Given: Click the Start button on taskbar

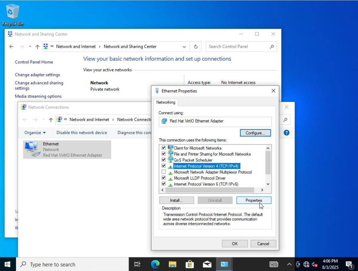Looking at the screenshot, I should point(8,264).
